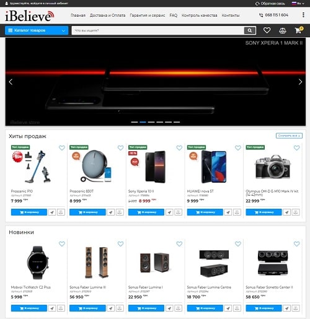Viewport: 310px width, 319px height.
Task: Show next banner slide with right arrow
Action: tap(300, 82)
